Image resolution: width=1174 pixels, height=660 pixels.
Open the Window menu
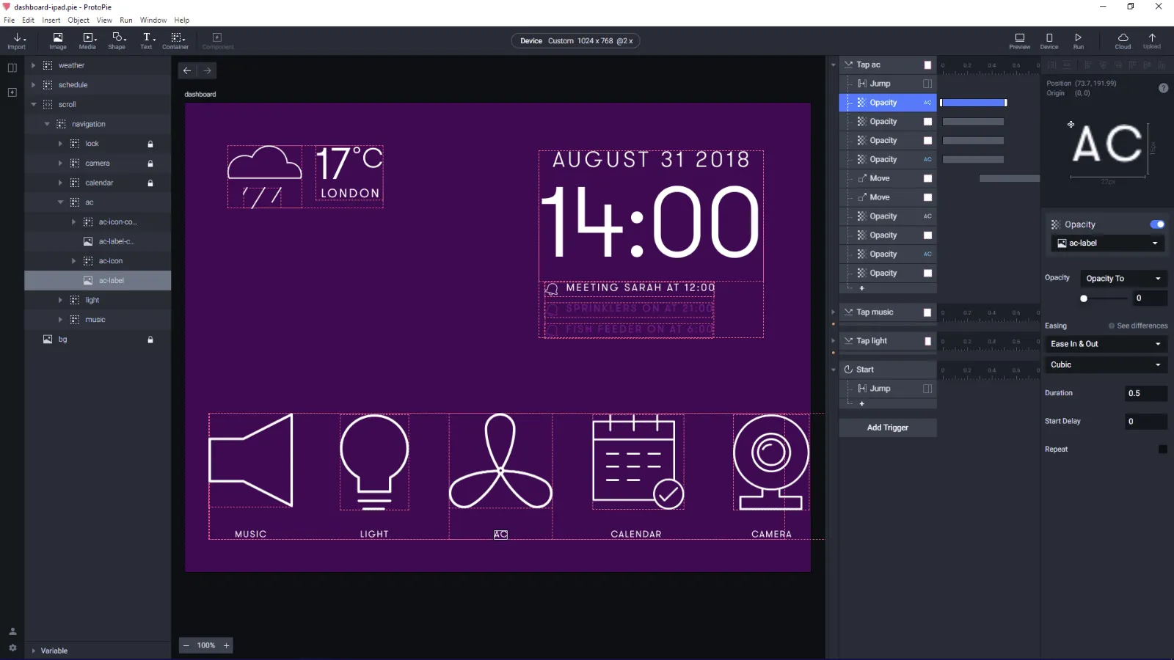pyautogui.click(x=153, y=20)
